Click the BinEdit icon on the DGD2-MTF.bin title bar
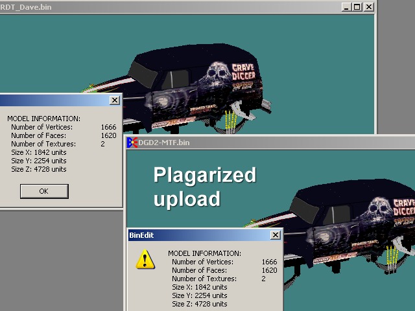This screenshot has height=311, width=415. (132, 143)
